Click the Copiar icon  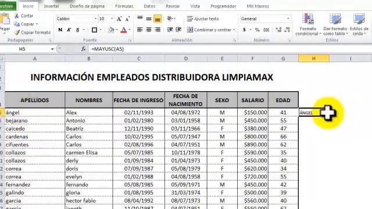pos(17,24)
